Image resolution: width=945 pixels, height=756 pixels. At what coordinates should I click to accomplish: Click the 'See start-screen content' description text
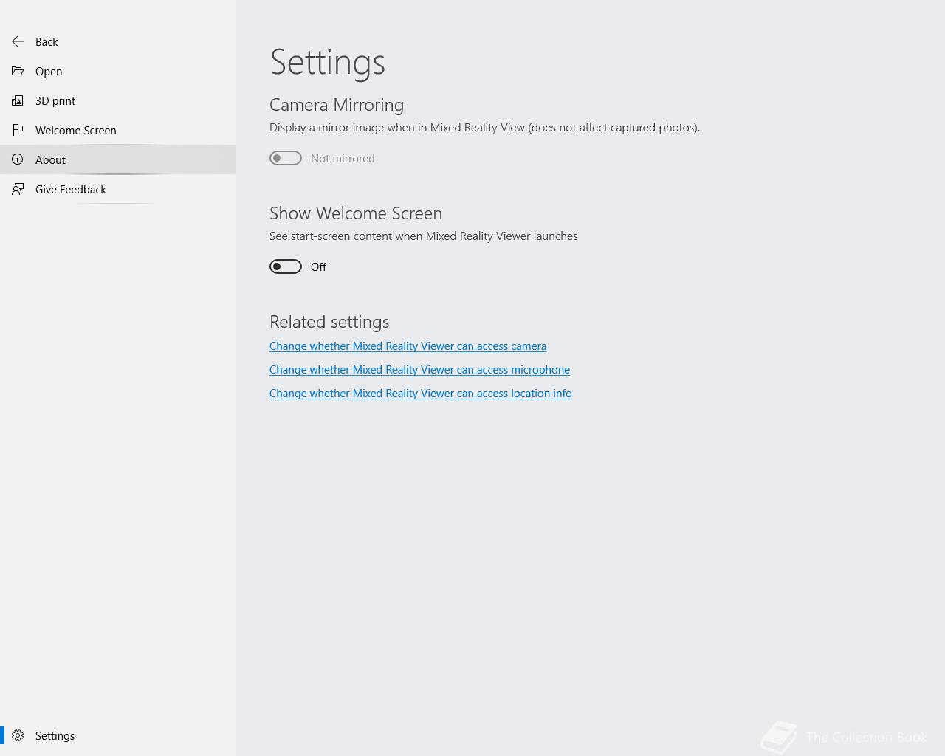424,236
